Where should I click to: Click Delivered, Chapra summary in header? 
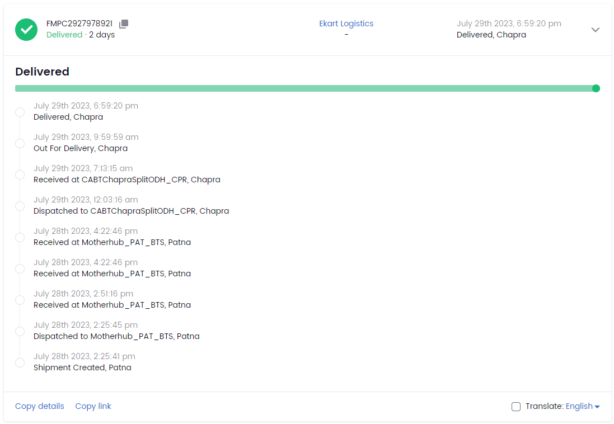(x=491, y=35)
